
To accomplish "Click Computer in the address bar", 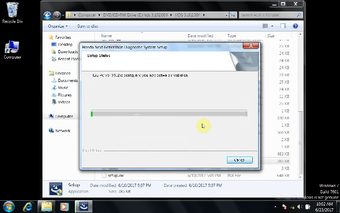I will pos(87,15).
